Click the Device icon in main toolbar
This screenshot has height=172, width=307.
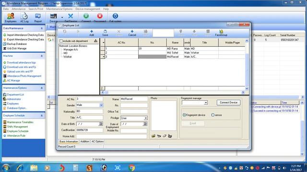coord(53,16)
